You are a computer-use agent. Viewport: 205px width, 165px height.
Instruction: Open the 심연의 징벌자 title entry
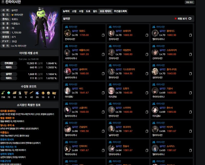(7, 154)
